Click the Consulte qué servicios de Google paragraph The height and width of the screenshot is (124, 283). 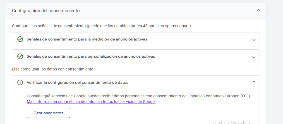tap(139, 96)
